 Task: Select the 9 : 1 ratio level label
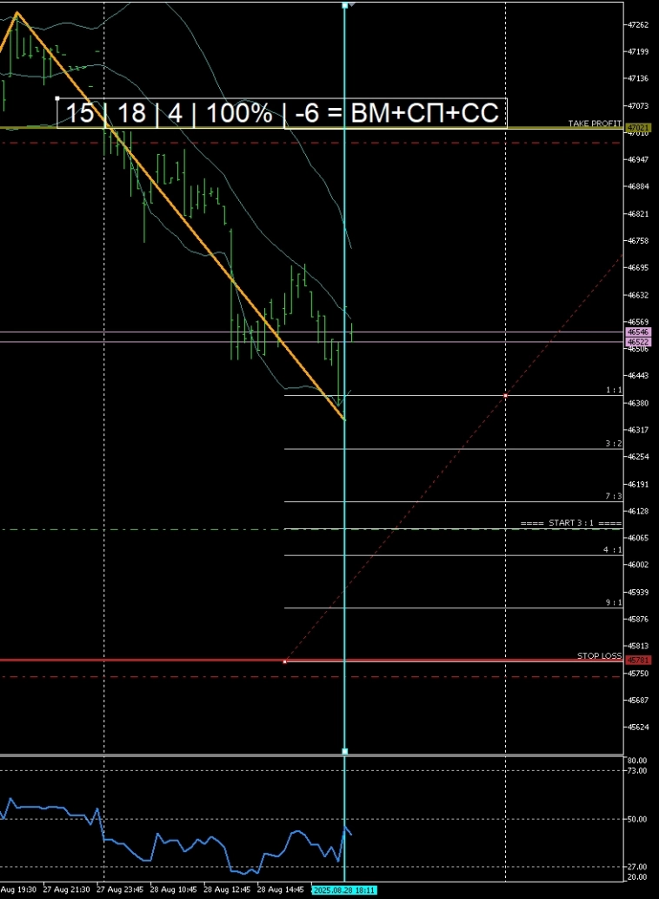pos(613,602)
